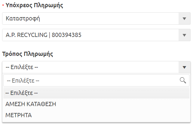Open the Καταστροφή dropdown arrow
This screenshot has width=193, height=125.
pyautogui.click(x=184, y=19)
